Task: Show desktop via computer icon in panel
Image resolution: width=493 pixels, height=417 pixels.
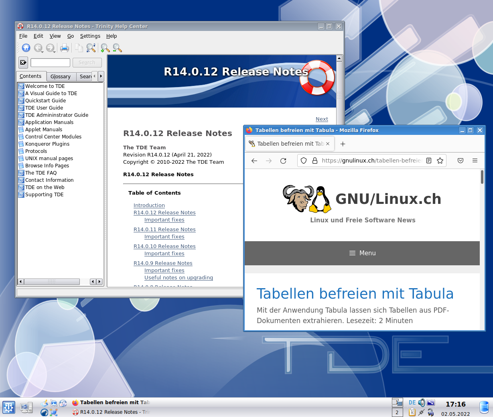Action: click(26, 407)
